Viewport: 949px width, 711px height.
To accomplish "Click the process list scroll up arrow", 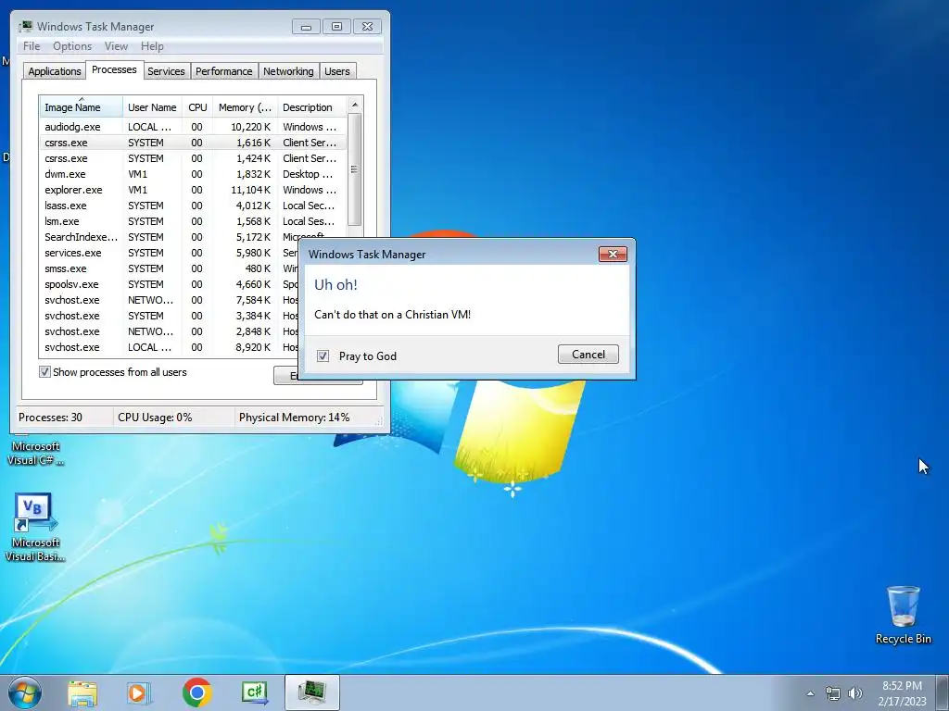I will pos(355,105).
